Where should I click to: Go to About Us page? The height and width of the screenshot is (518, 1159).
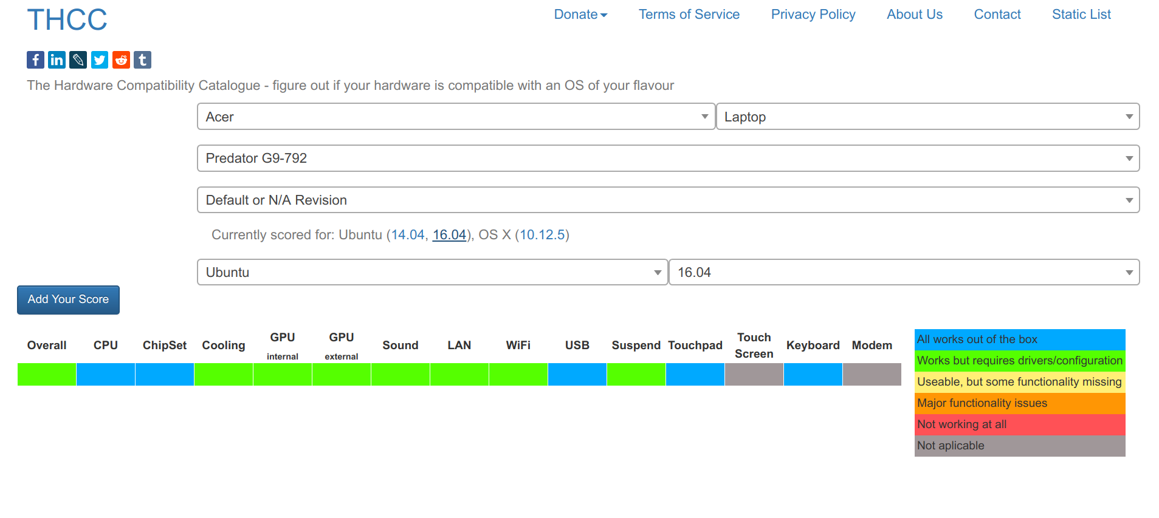[x=915, y=15]
